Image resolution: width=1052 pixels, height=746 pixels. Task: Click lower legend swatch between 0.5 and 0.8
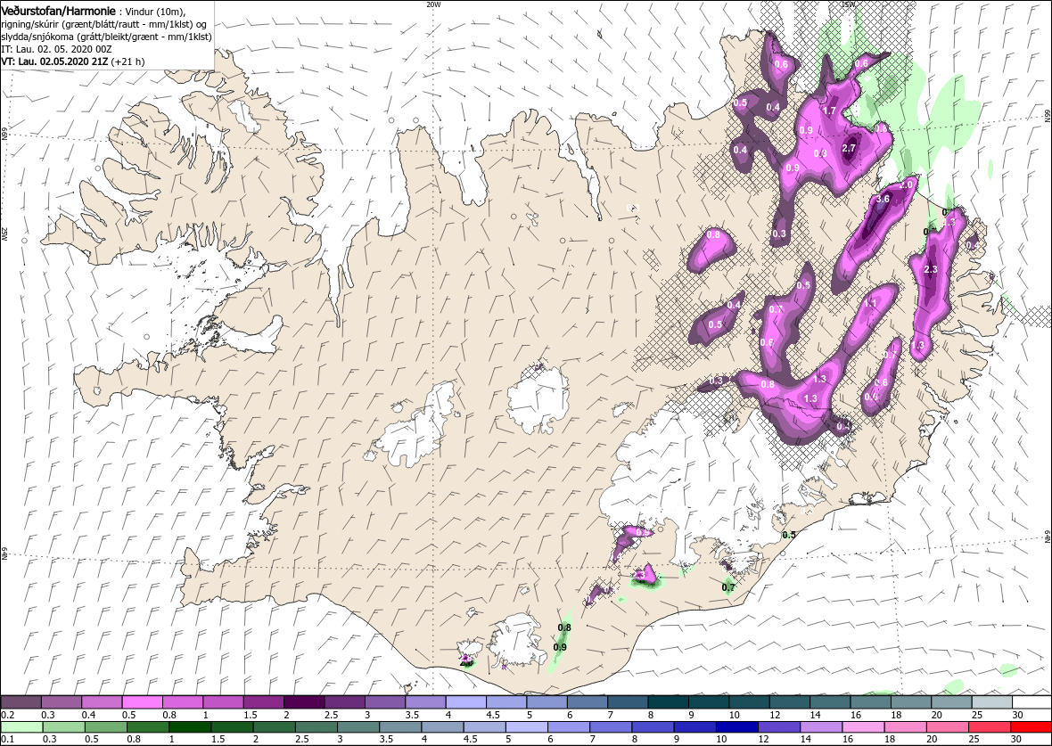(105, 727)
